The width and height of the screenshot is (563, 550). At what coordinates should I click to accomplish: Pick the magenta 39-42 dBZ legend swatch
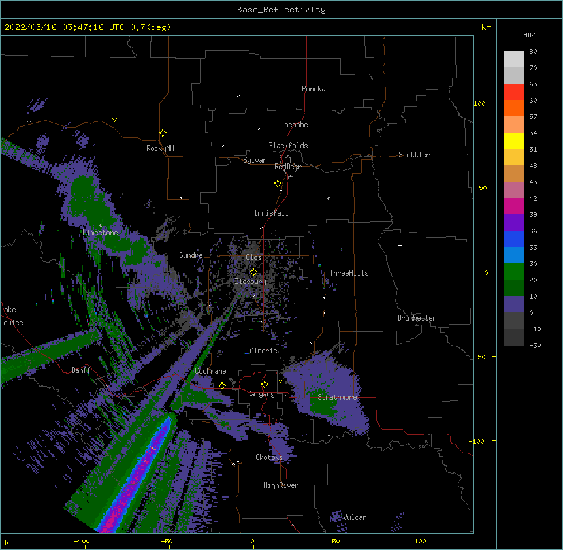(x=513, y=206)
